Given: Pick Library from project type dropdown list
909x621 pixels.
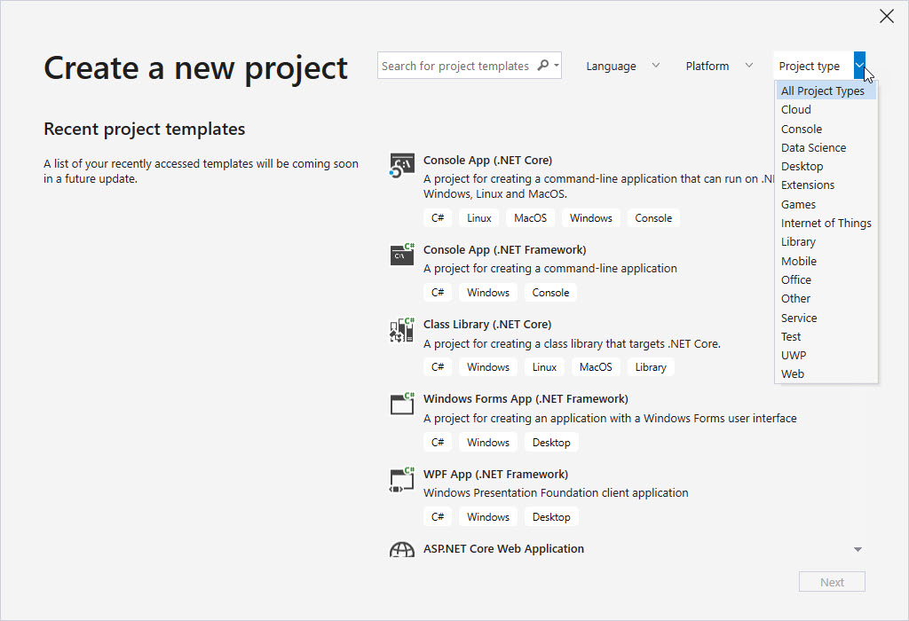Looking at the screenshot, I should click(x=826, y=241).
